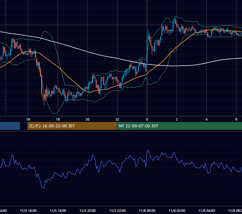Click the London 16:00-22:00 JST session bar
Screen dimensions: 242x214
72,126
